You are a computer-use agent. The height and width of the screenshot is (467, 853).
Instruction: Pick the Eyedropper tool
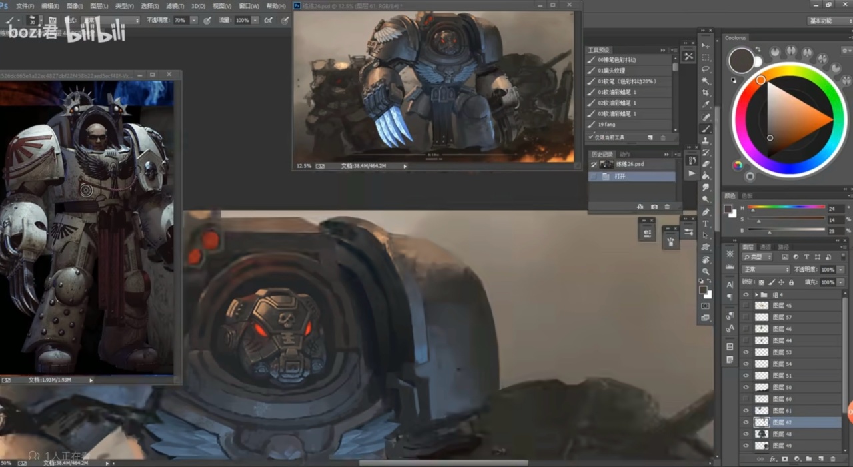(x=706, y=105)
